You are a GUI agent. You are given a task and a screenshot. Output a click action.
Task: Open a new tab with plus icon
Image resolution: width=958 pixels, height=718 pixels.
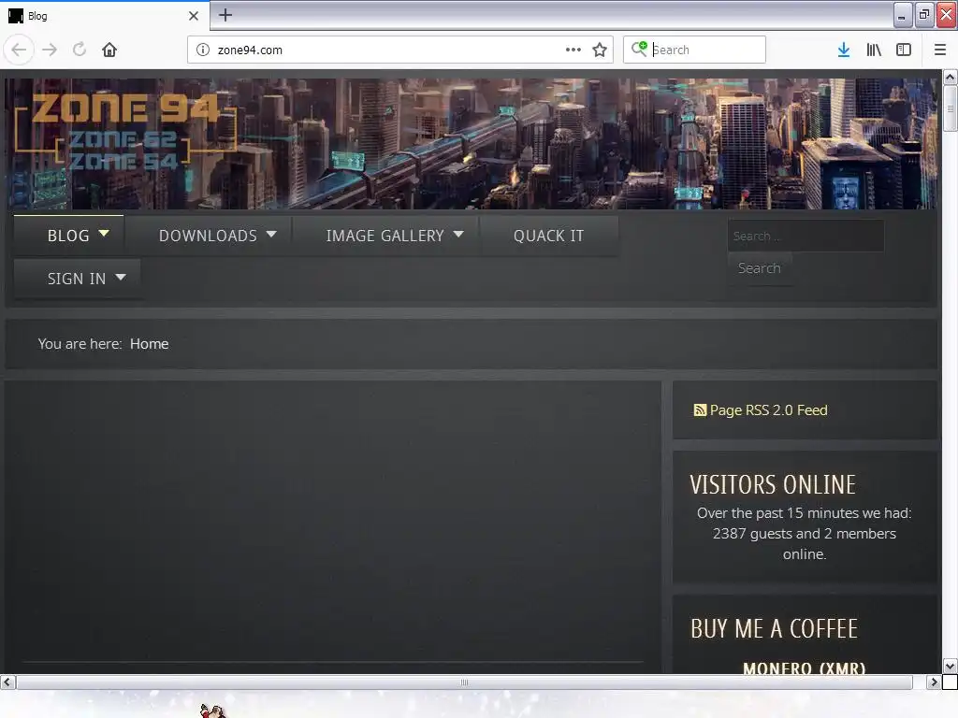coord(225,15)
